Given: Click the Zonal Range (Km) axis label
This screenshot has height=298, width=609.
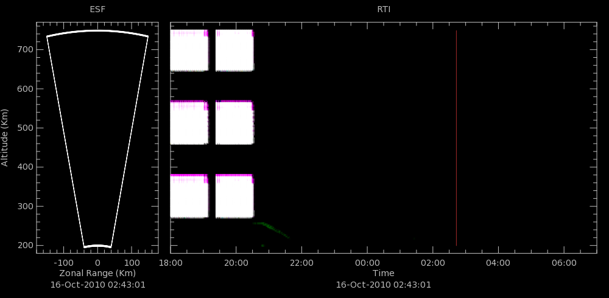Looking at the screenshot, I should [97, 273].
